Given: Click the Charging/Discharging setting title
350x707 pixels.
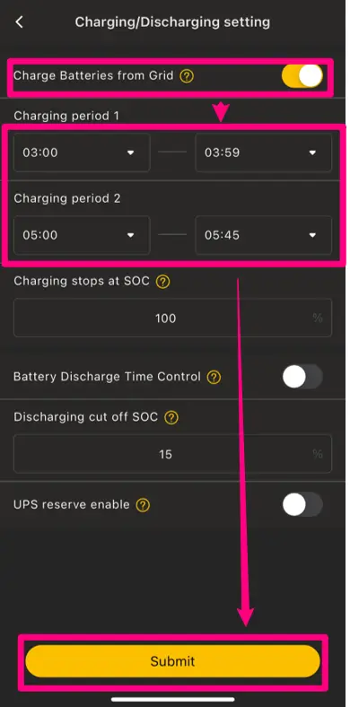Looking at the screenshot, I should point(172,22).
